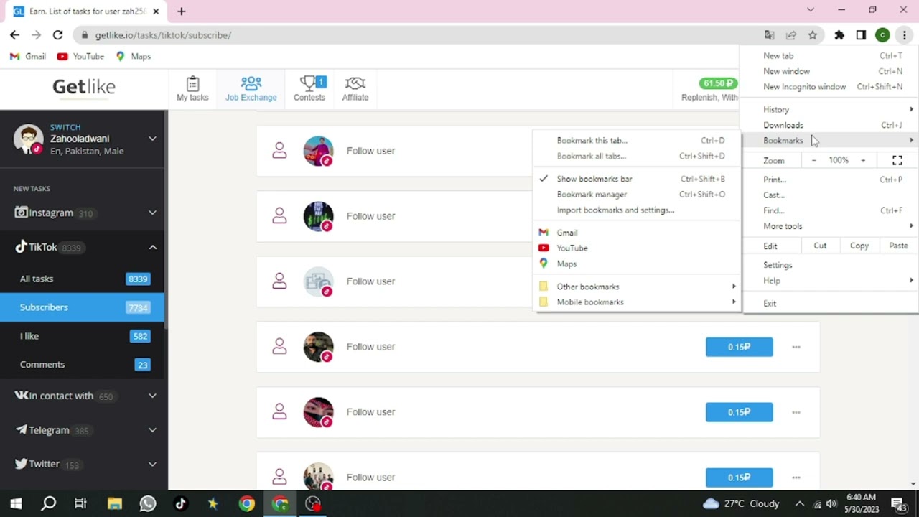919x517 pixels.
Task: Click the Chrome three-dot menu icon
Action: [x=904, y=35]
